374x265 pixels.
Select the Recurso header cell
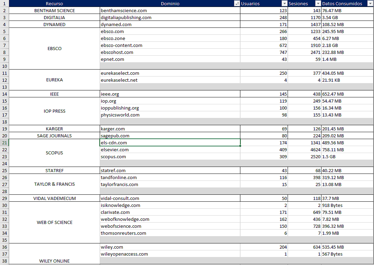click(54, 3)
